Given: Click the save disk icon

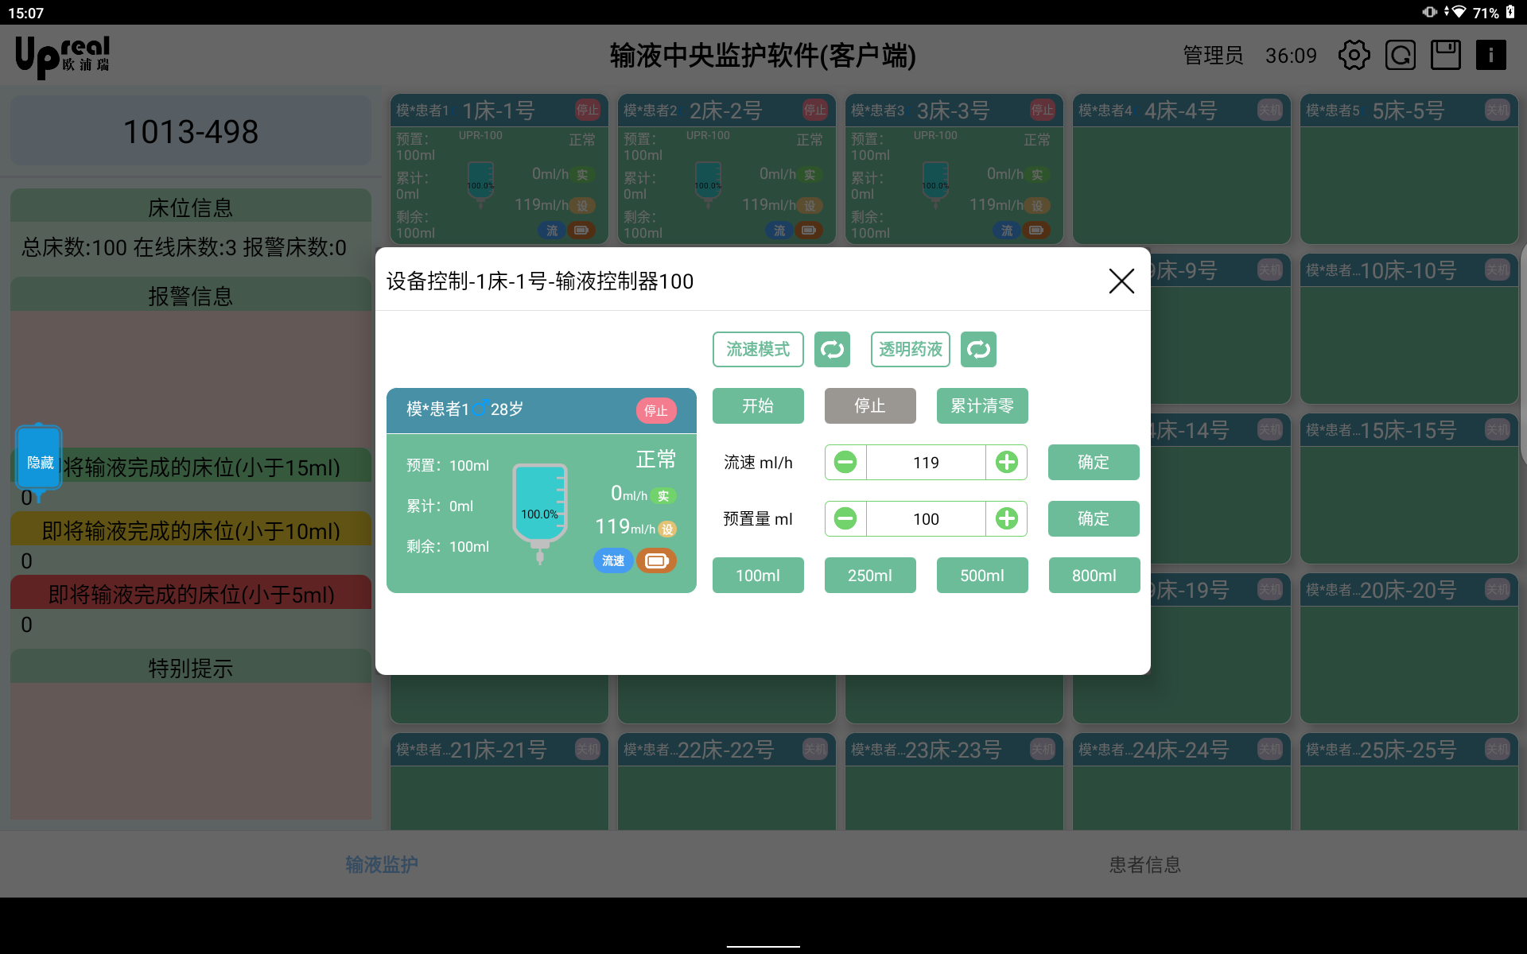Looking at the screenshot, I should point(1445,56).
